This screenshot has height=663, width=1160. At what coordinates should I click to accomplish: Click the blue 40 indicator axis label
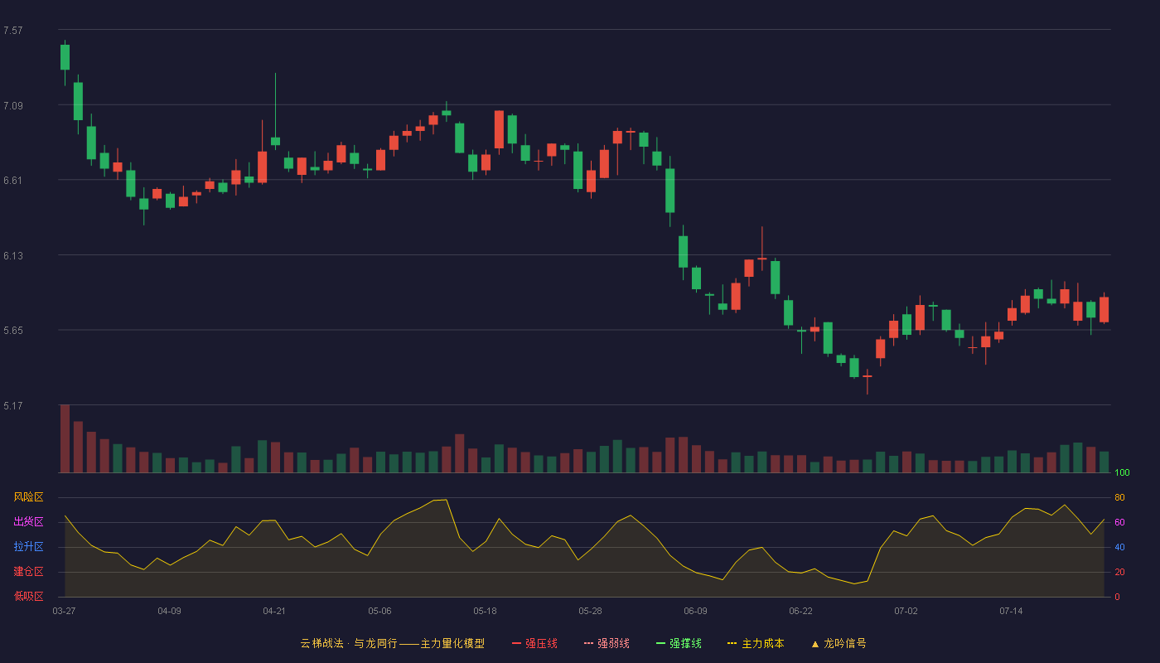pos(1119,547)
